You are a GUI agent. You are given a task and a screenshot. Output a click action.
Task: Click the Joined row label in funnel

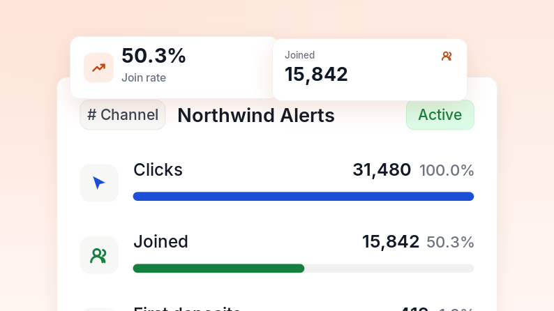(160, 242)
